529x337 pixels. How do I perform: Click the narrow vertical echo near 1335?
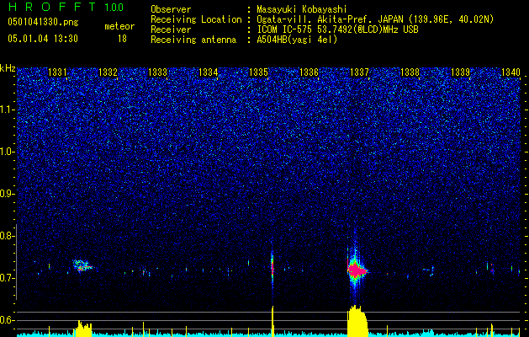272,265
